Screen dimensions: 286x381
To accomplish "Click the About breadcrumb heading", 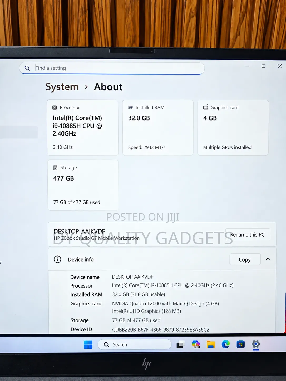I will pyautogui.click(x=108, y=87).
